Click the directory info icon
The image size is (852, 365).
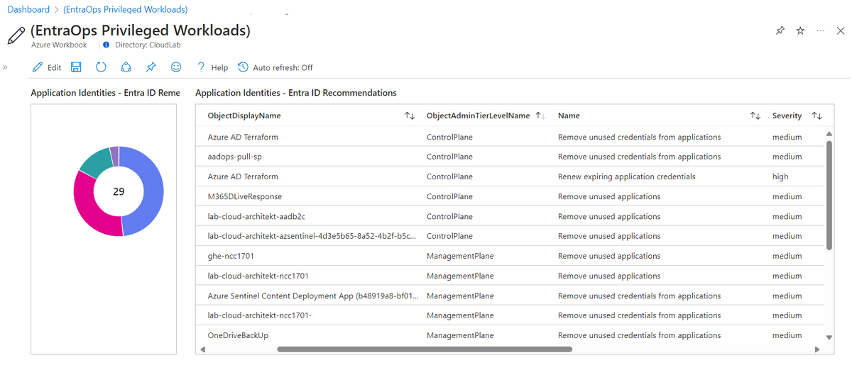point(106,45)
